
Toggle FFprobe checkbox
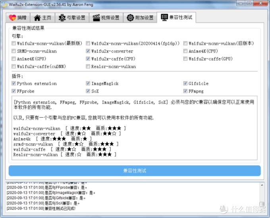[13, 91]
